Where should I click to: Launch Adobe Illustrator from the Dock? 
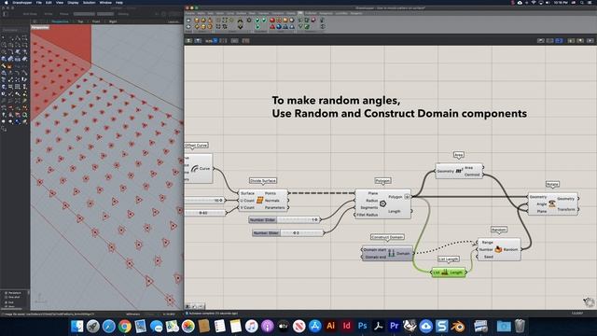pyautogui.click(x=330, y=326)
